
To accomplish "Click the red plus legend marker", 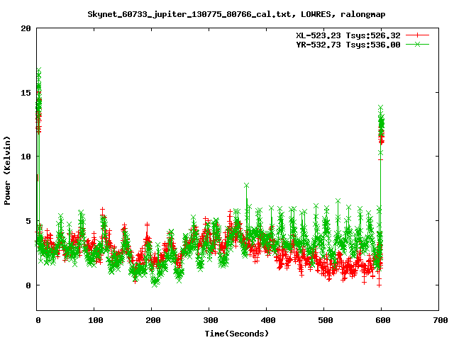I will [x=417, y=35].
